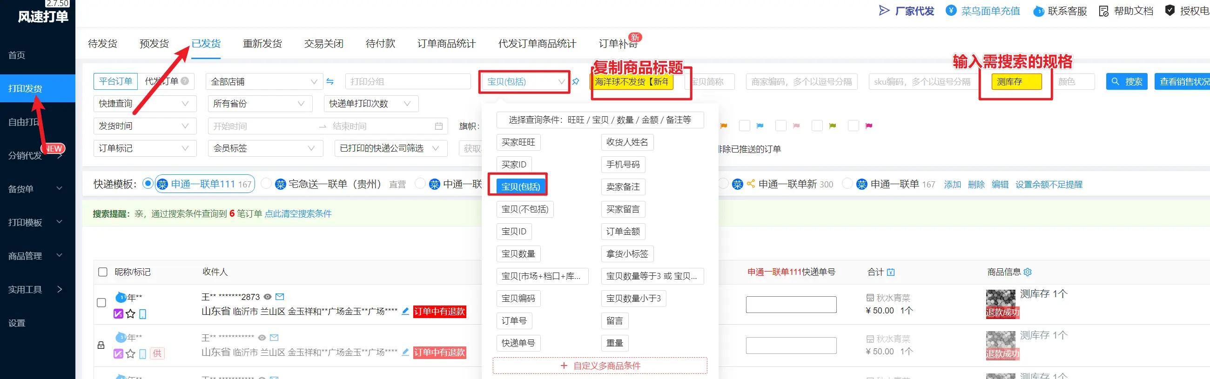The width and height of the screenshot is (1210, 379).
Task: Open the 所有省份 province dropdown
Action: pos(260,103)
